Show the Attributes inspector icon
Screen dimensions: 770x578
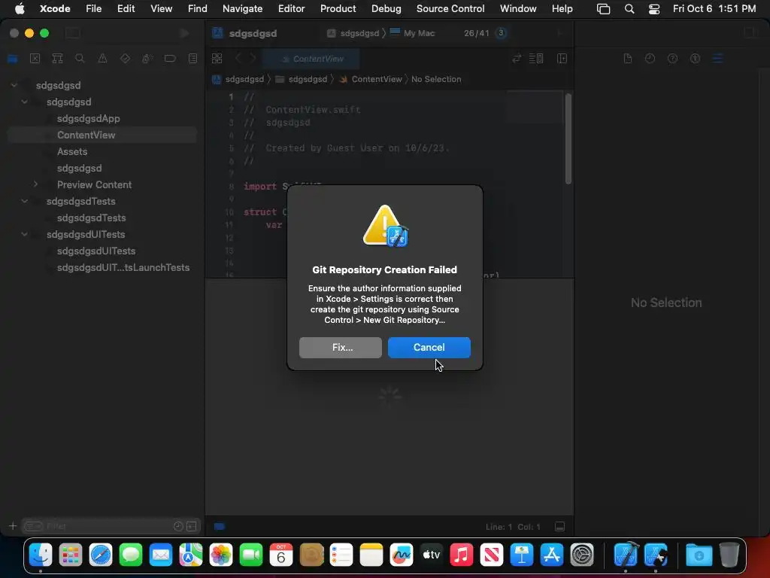pos(717,59)
